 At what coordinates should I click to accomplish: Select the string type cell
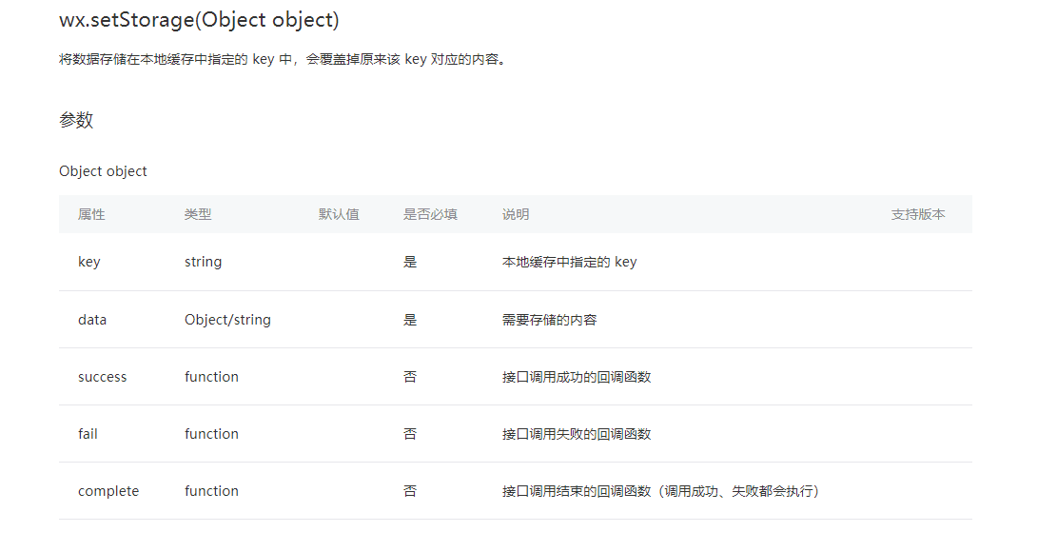point(203,262)
